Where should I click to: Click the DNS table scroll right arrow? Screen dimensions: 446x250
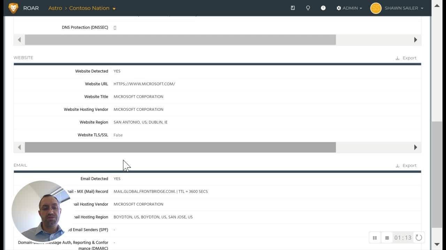415,40
